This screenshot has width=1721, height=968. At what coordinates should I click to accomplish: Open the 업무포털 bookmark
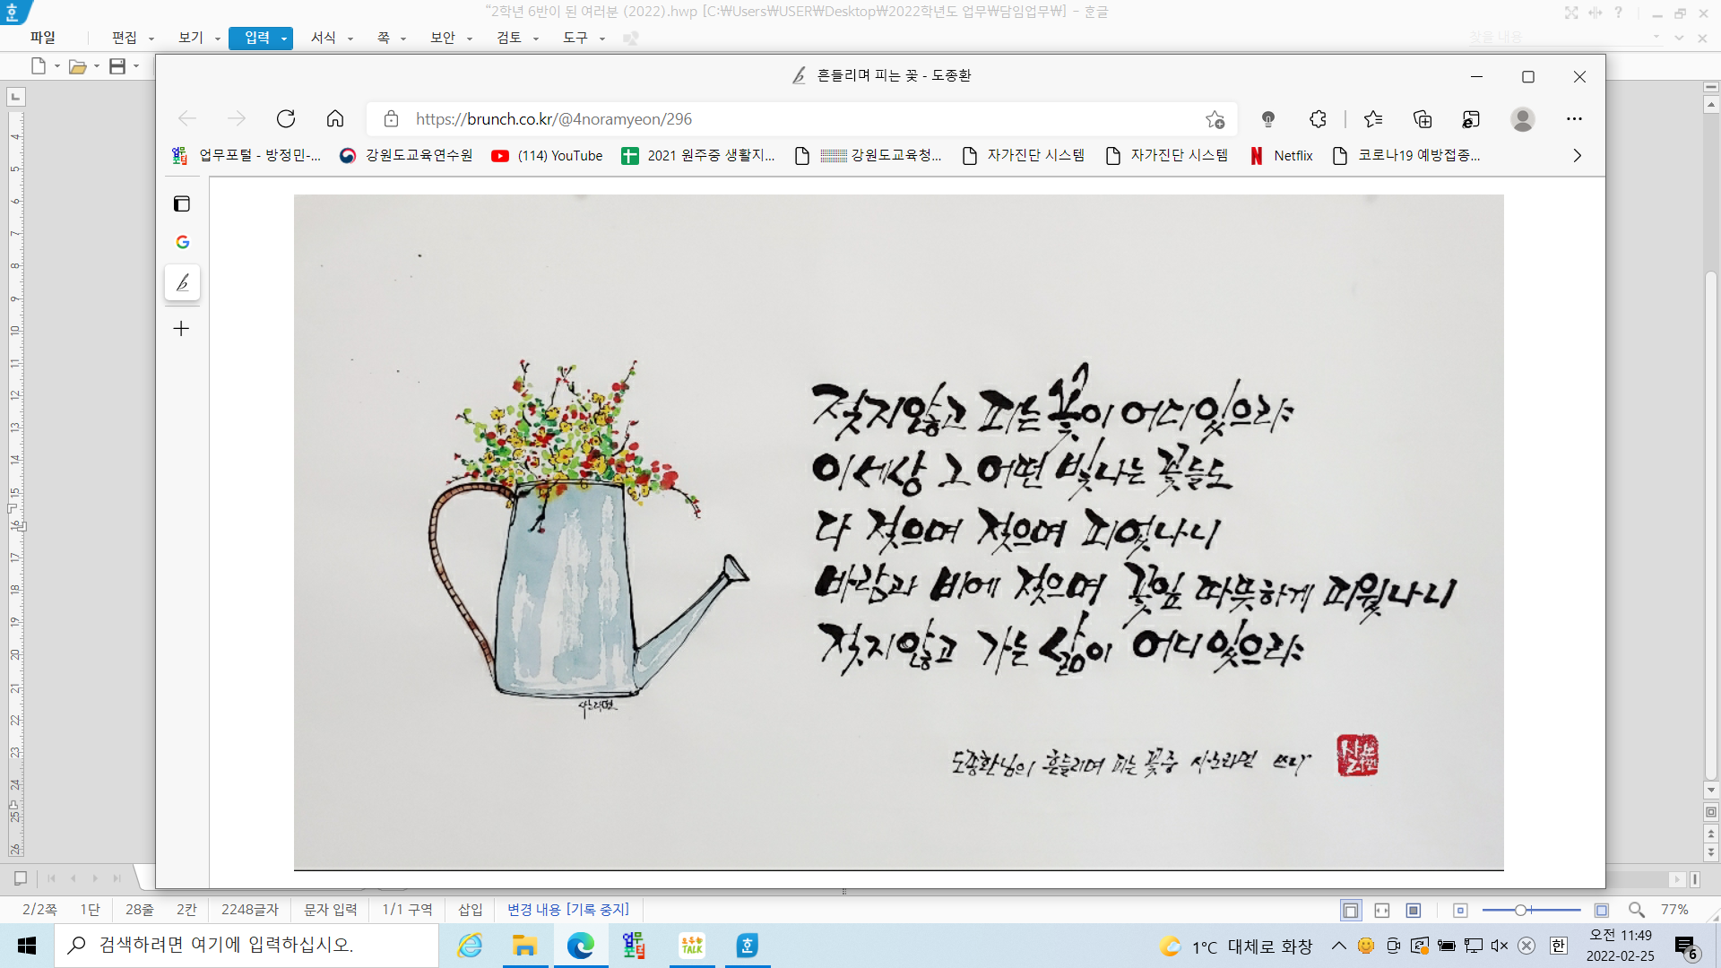[246, 155]
